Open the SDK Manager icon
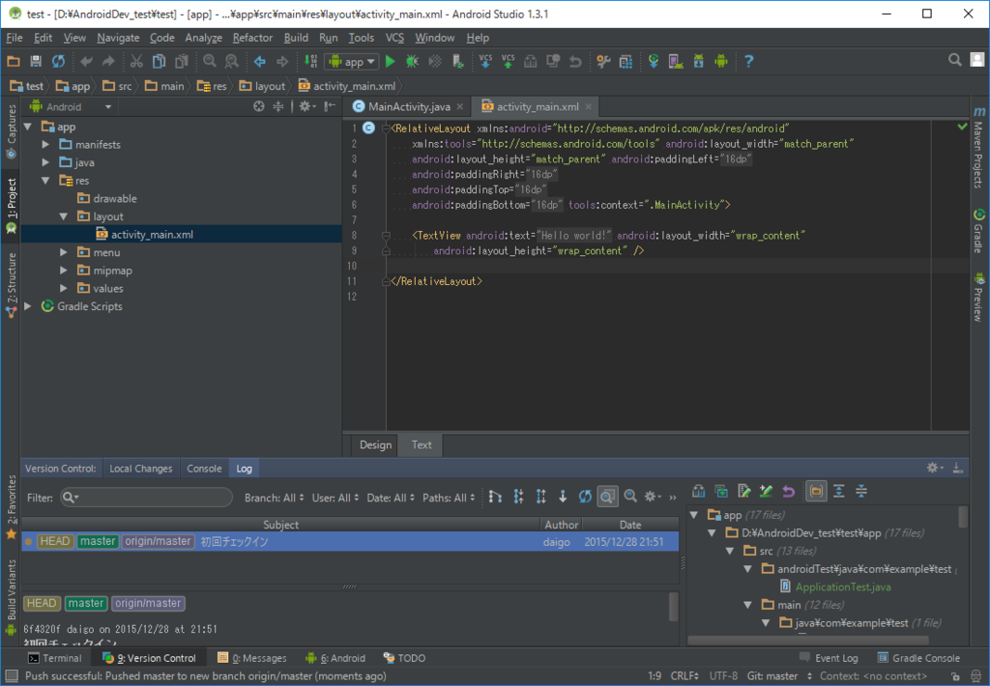990x686 pixels. 698,61
